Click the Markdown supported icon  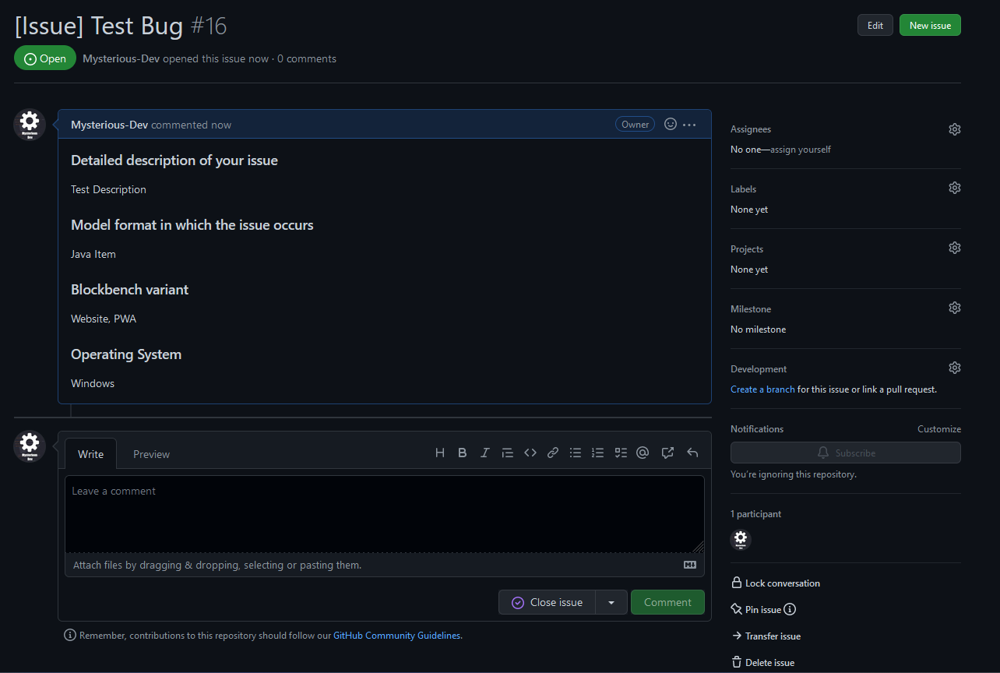[690, 565]
